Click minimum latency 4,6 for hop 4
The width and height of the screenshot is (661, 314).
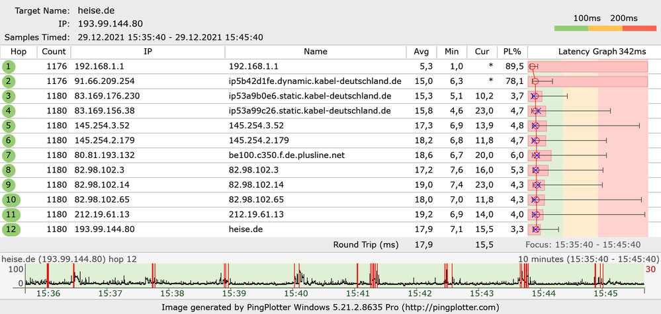click(456, 111)
